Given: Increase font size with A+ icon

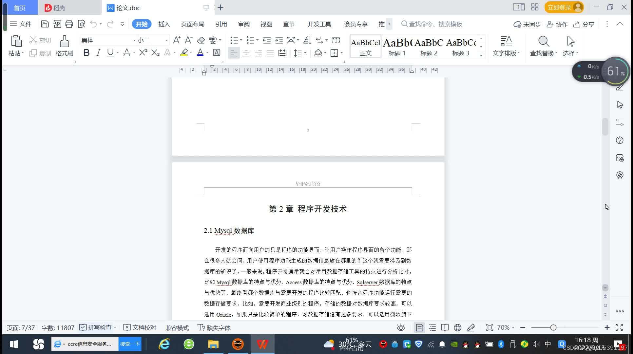Looking at the screenshot, I should pos(177,40).
